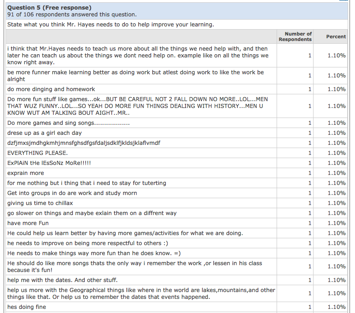Click the "Number of Respondents" column header
This screenshot has height=313, width=355.
(295, 36)
